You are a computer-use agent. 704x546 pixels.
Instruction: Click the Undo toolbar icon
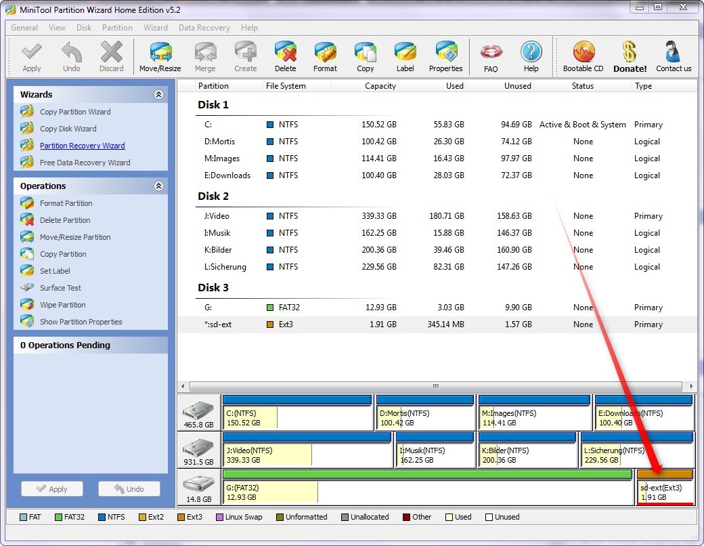(x=71, y=57)
